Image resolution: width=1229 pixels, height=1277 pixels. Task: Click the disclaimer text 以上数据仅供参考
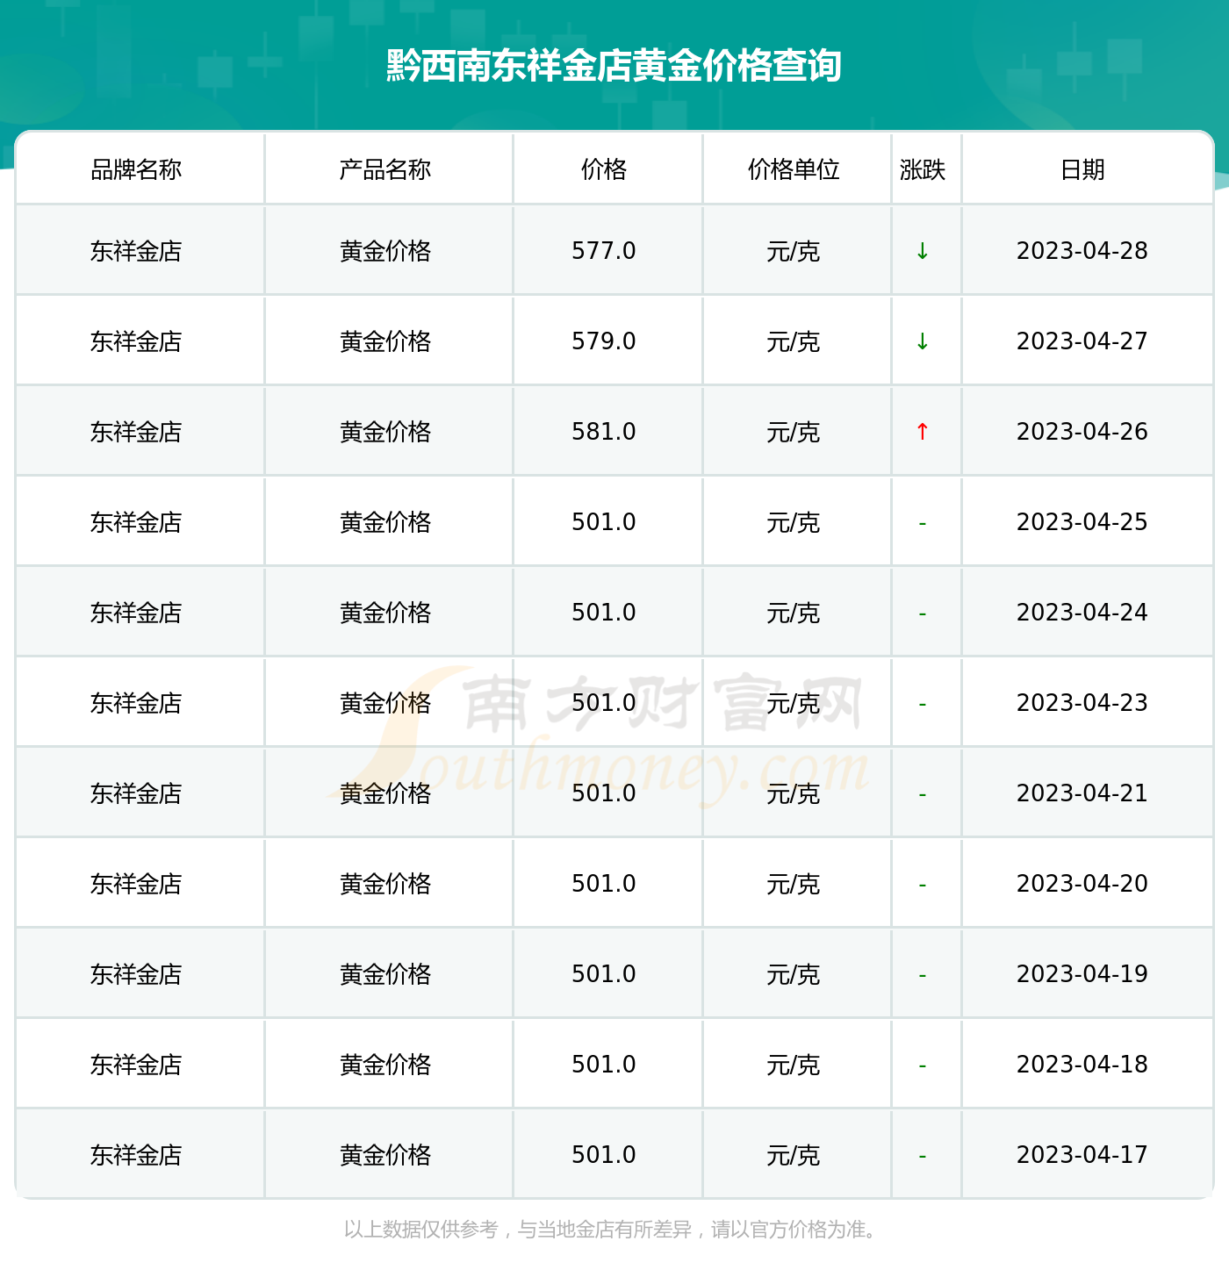421,1230
